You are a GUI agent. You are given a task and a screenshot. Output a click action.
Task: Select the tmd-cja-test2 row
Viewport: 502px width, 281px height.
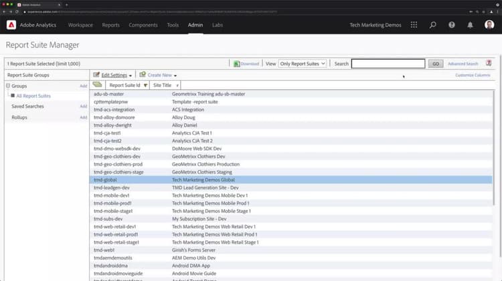290,140
